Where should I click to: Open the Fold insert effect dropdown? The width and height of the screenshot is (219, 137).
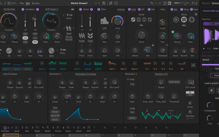click(x=133, y=9)
